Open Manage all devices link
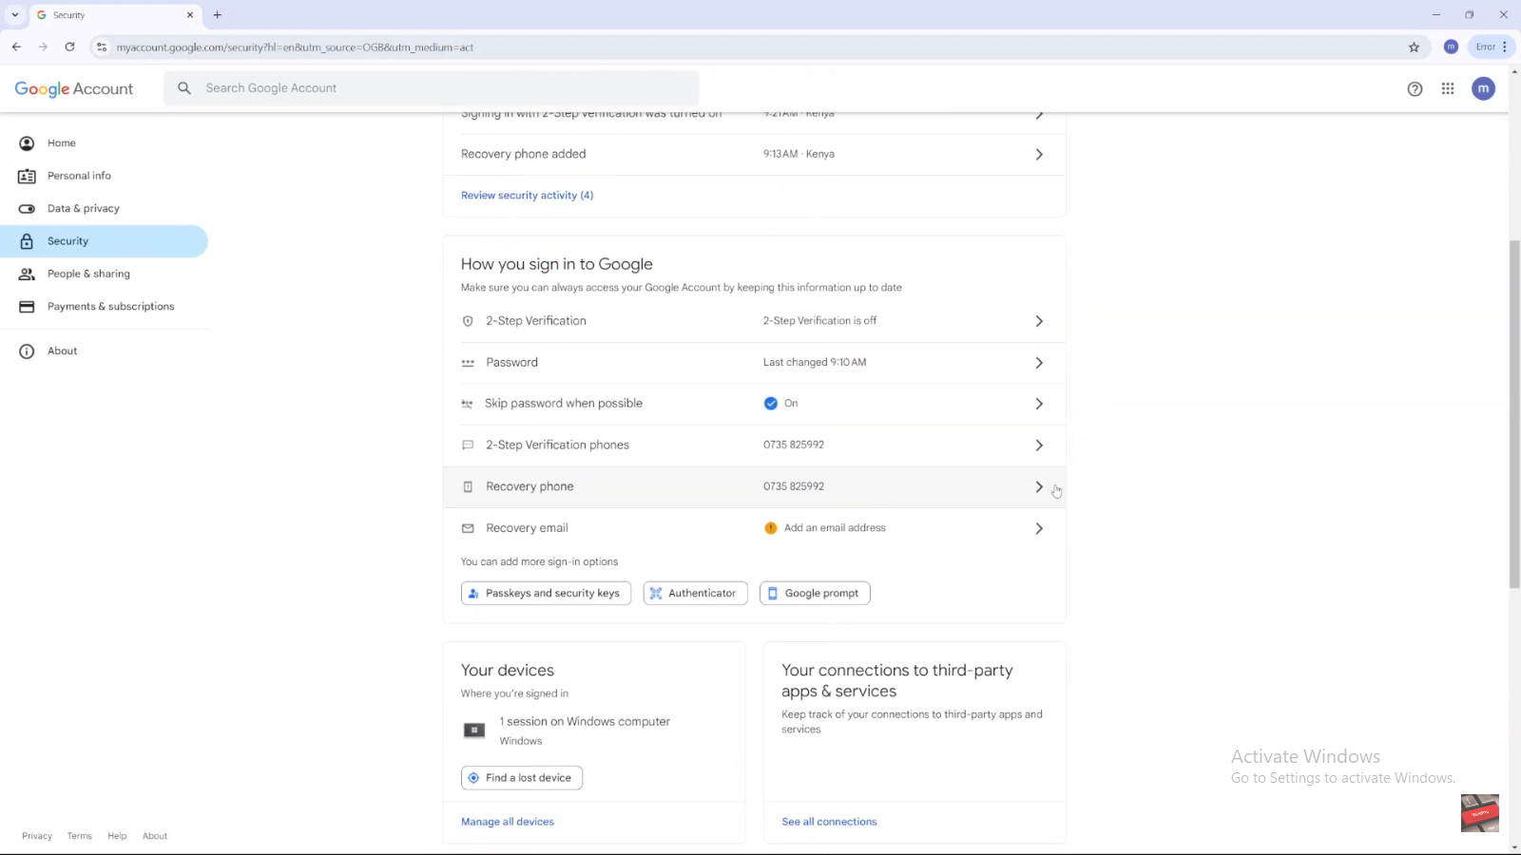 point(508,822)
